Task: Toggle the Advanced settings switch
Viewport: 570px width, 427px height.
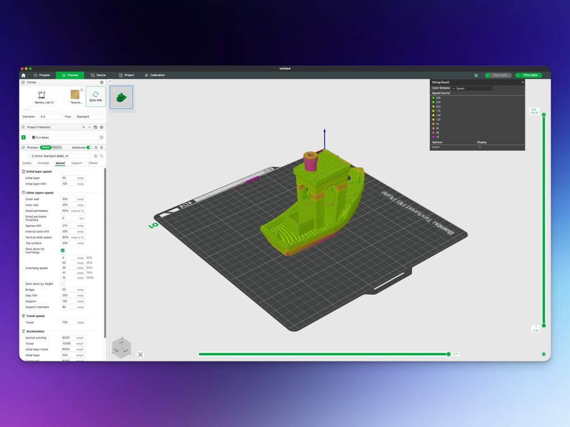Action: tap(89, 147)
